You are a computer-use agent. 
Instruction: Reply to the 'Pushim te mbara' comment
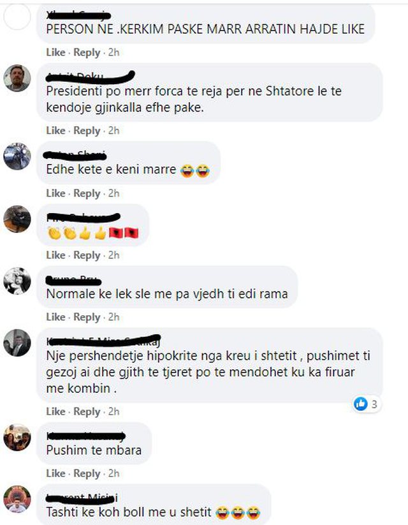pos(87,473)
